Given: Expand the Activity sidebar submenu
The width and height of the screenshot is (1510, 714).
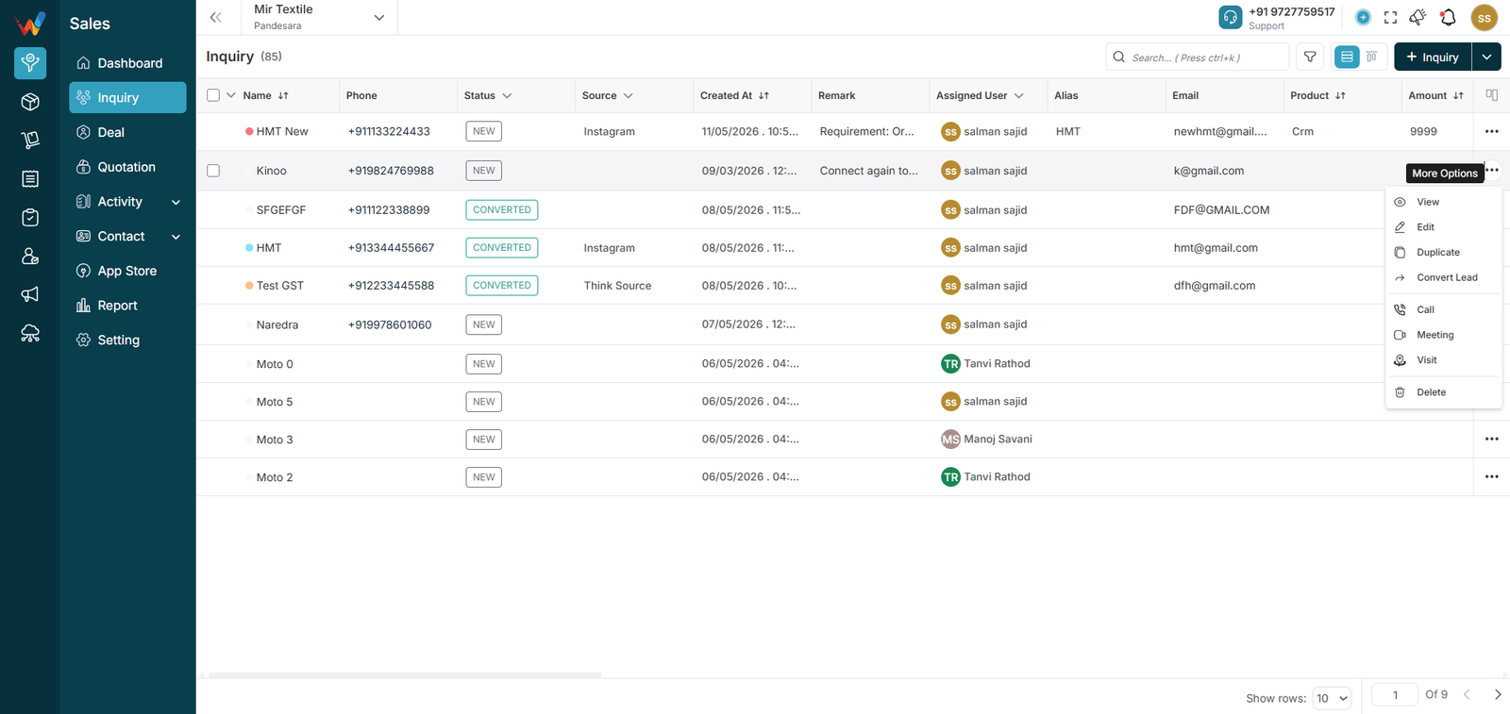Looking at the screenshot, I should (176, 202).
